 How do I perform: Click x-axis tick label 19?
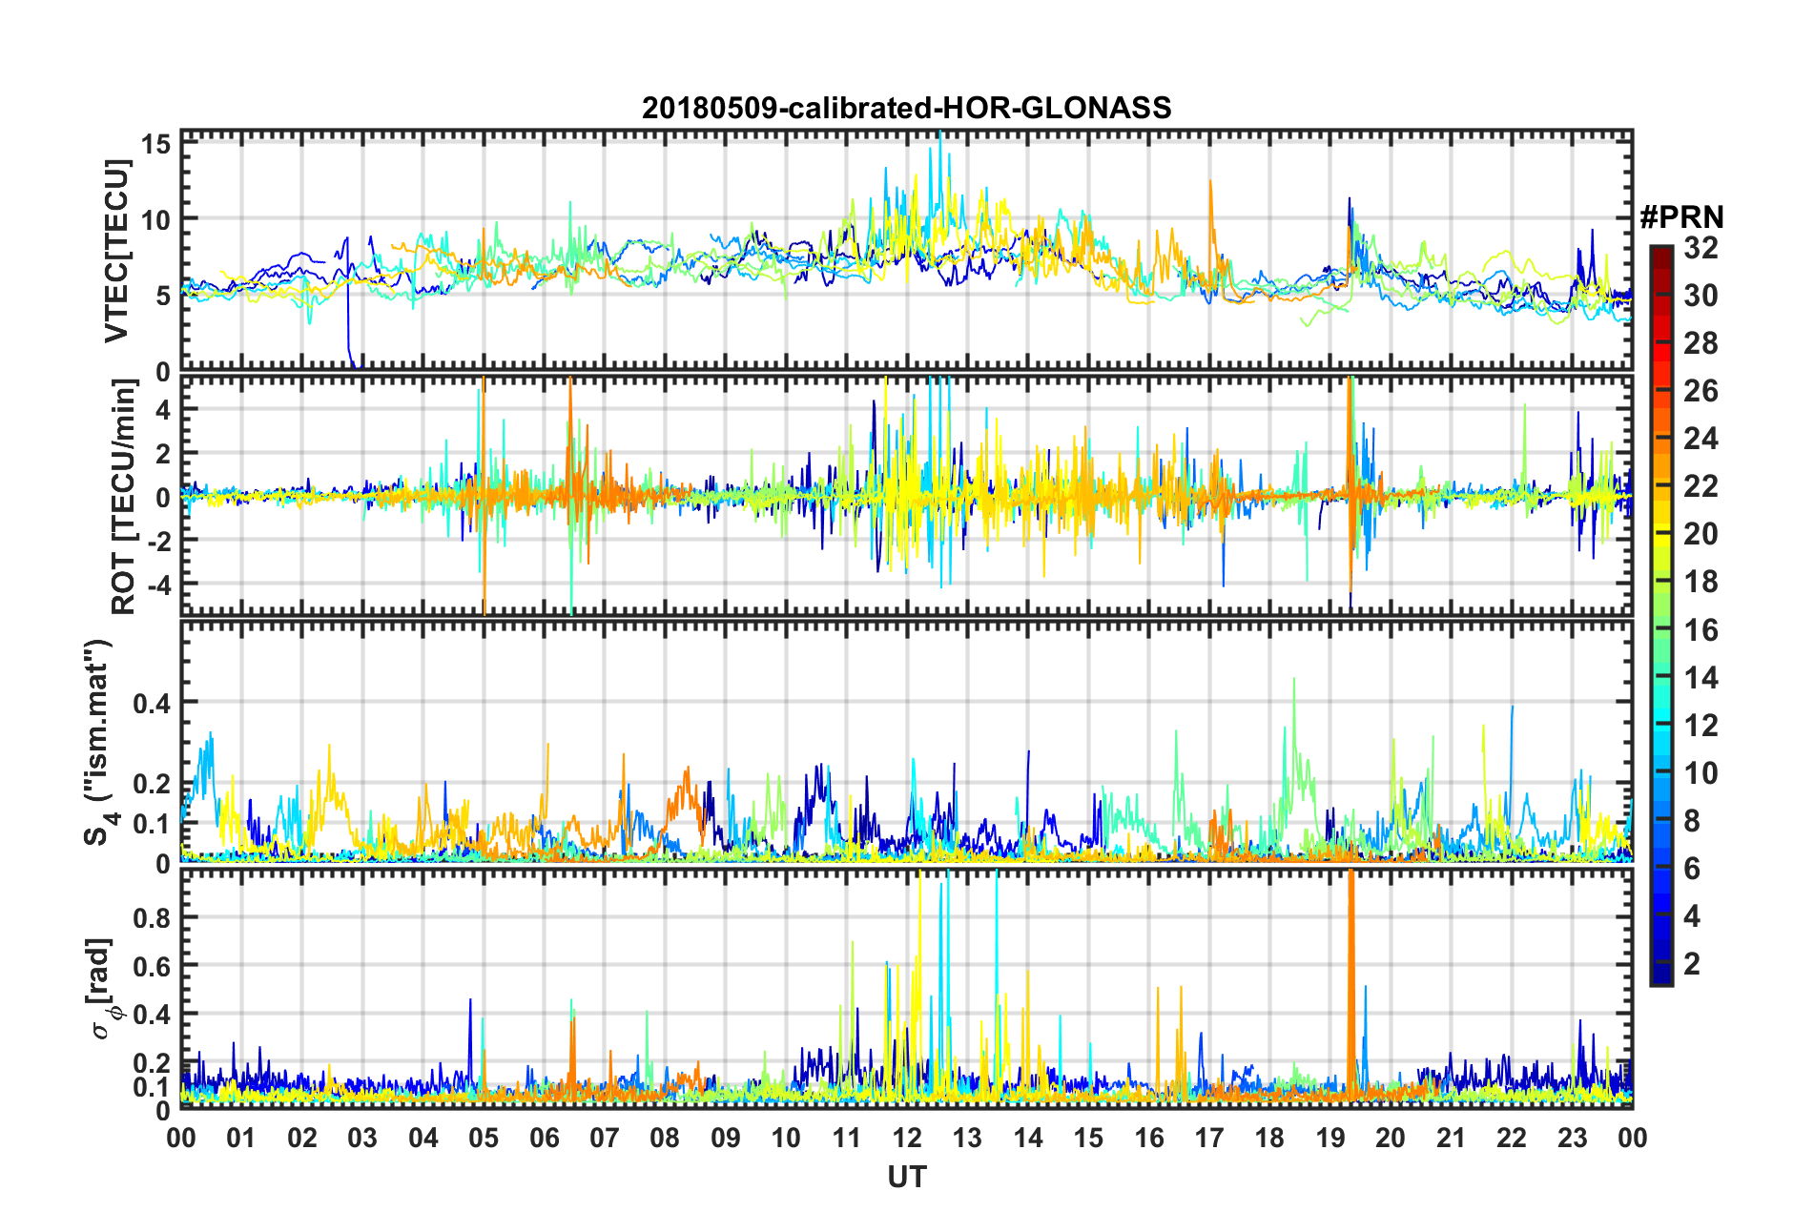[1330, 1138]
